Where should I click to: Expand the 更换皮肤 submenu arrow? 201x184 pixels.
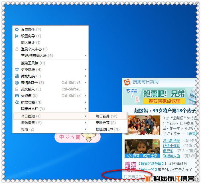pyautogui.click(x=85, y=70)
